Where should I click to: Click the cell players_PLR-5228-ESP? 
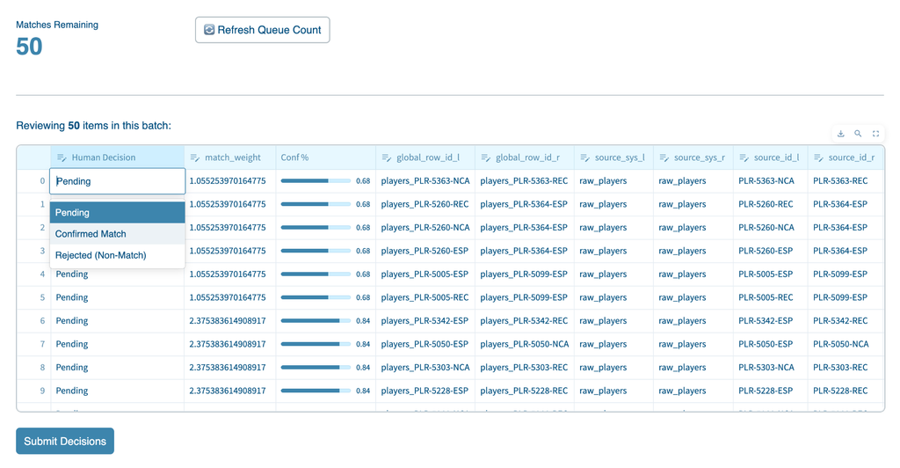(425, 391)
